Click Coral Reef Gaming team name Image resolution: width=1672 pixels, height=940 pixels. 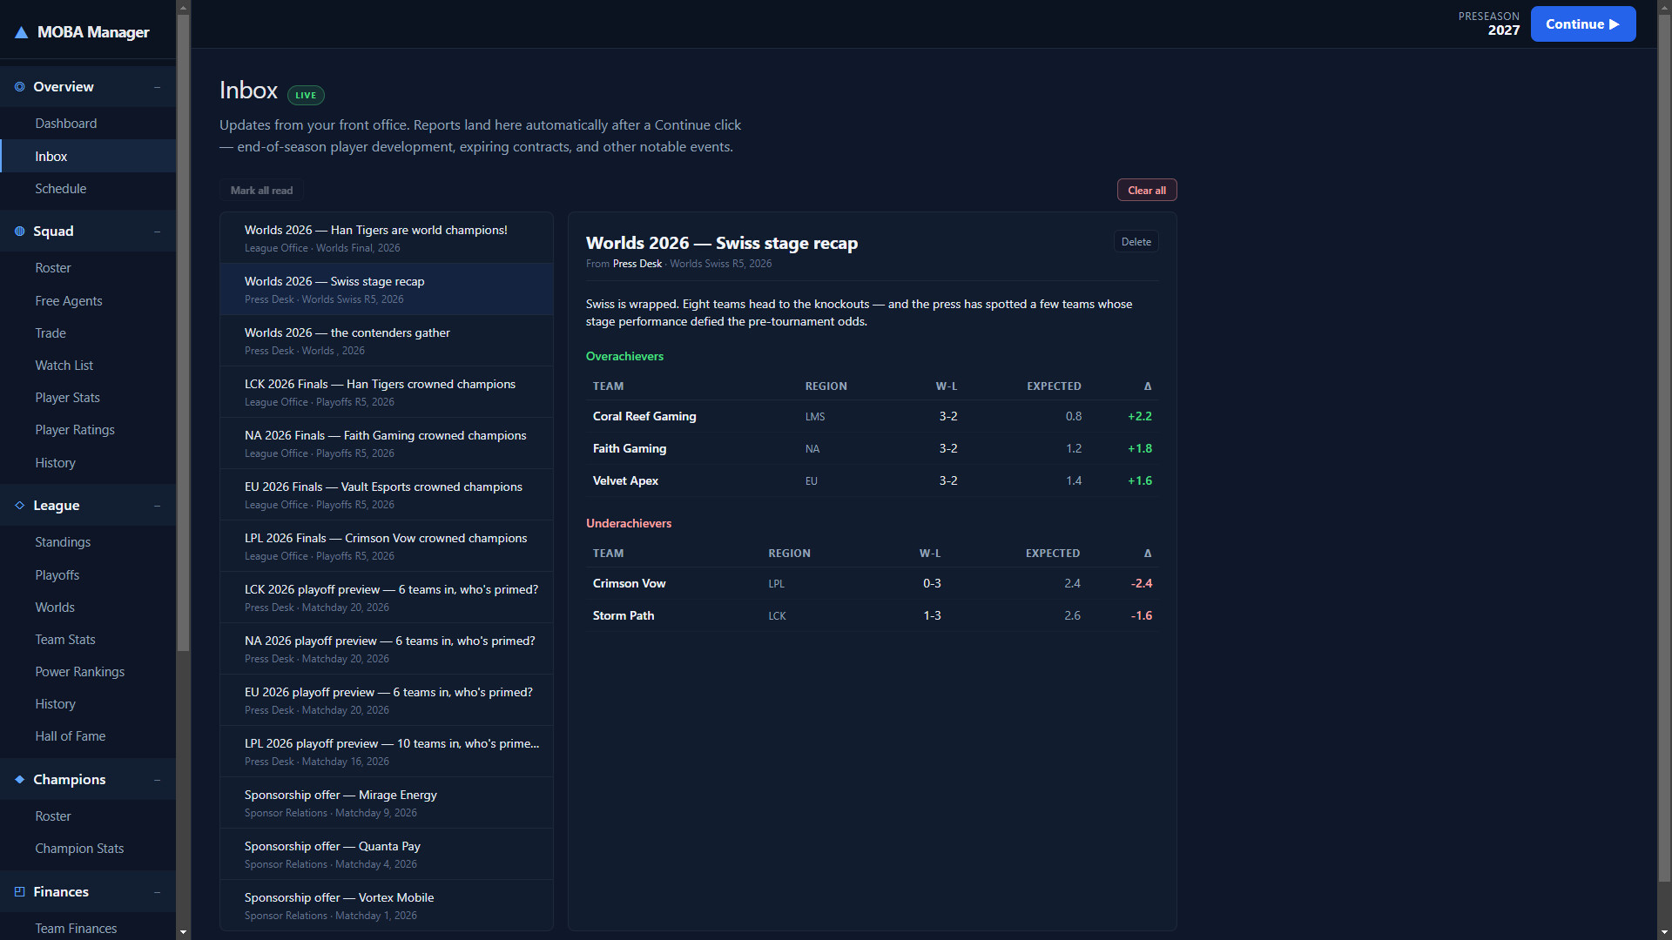click(644, 417)
